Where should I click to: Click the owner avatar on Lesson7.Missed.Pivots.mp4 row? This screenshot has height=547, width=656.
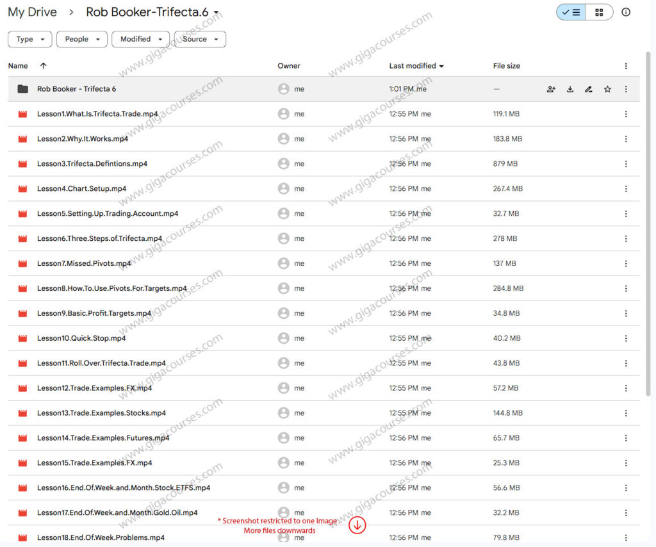click(x=284, y=263)
